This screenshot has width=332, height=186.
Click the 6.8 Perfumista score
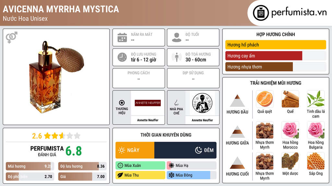[74, 151]
